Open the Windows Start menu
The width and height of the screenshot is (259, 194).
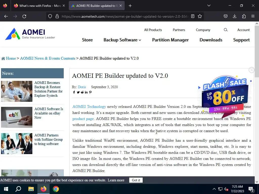click(6, 189)
